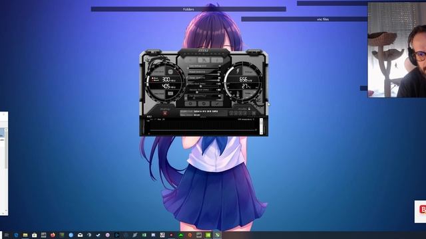The width and height of the screenshot is (426, 239).
Task: Click the GeForce RTX 2070 SUPER card name
Action: [x=206, y=112]
